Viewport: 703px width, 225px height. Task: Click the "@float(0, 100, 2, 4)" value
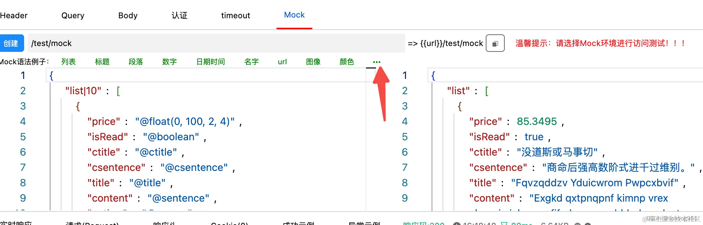tap(185, 121)
